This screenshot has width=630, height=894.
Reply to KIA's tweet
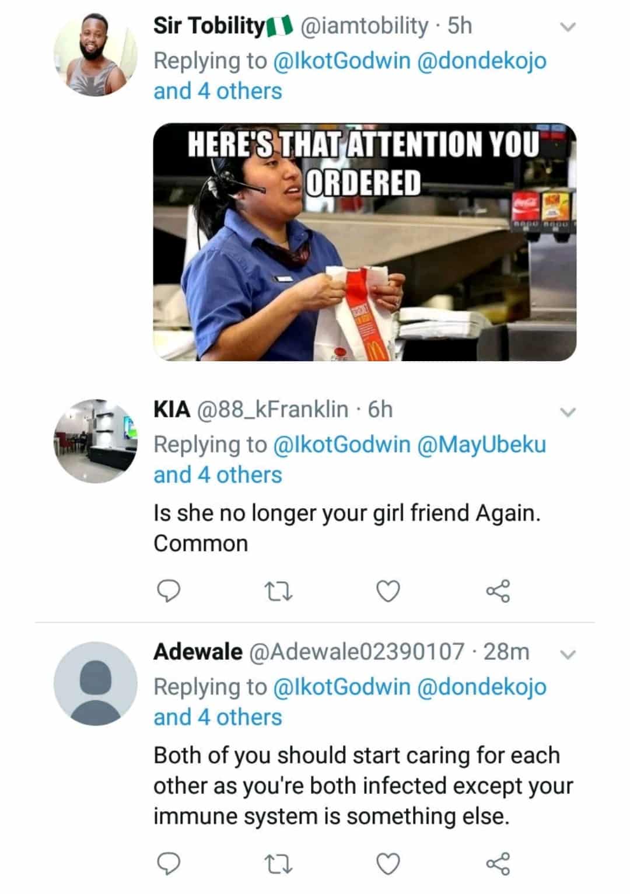coord(169,591)
